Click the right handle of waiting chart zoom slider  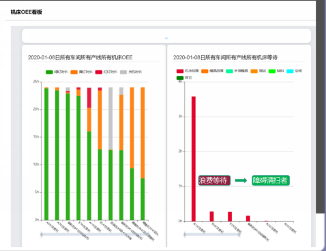[x=239, y=235]
